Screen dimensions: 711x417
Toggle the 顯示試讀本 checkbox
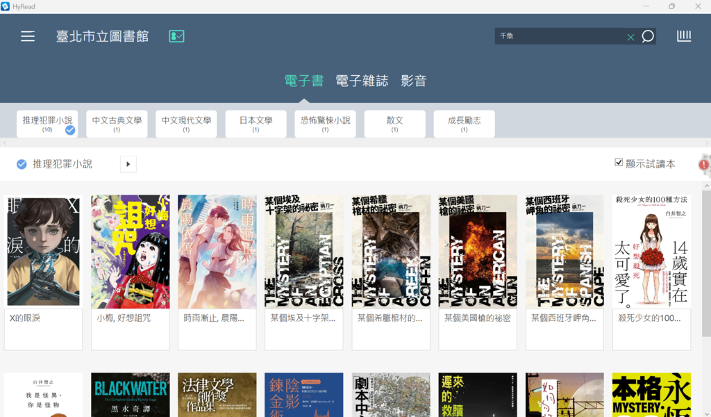click(619, 163)
